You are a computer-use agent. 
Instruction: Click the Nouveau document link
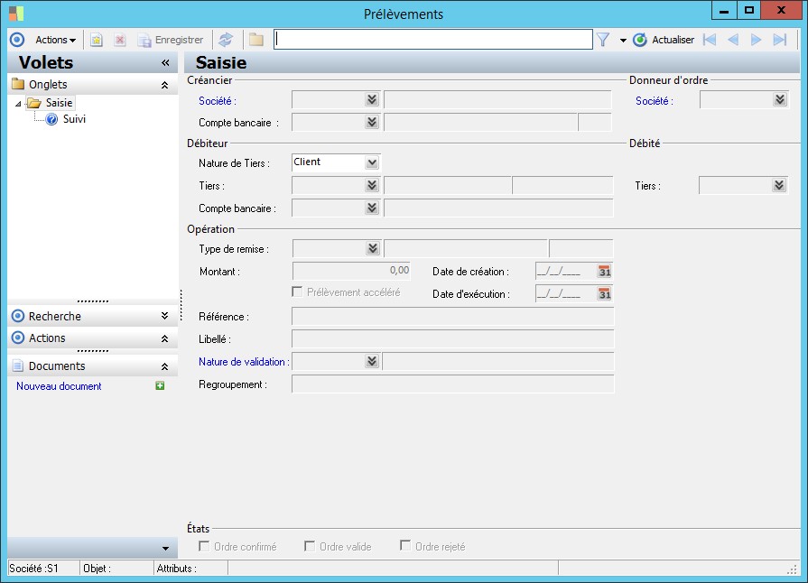(x=59, y=386)
